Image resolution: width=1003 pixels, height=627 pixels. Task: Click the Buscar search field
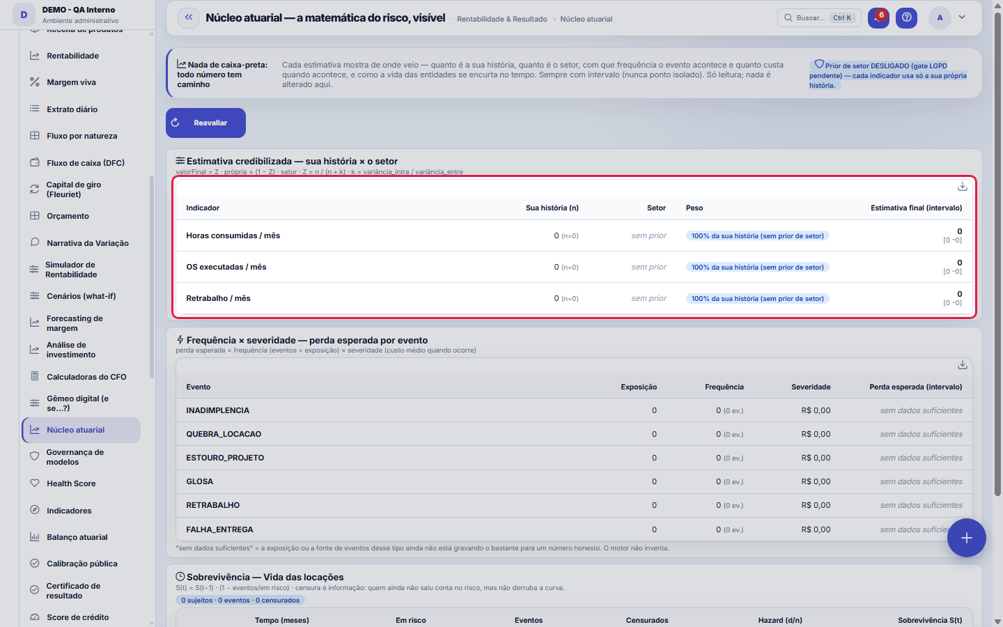pos(819,18)
